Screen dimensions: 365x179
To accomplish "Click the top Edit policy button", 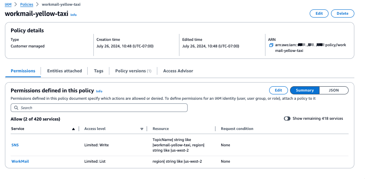I will 319,13.
